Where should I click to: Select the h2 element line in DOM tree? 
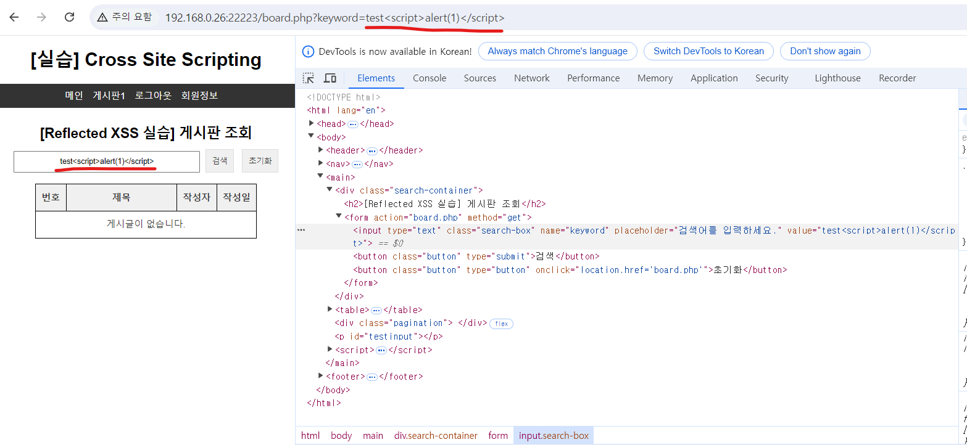click(x=444, y=203)
